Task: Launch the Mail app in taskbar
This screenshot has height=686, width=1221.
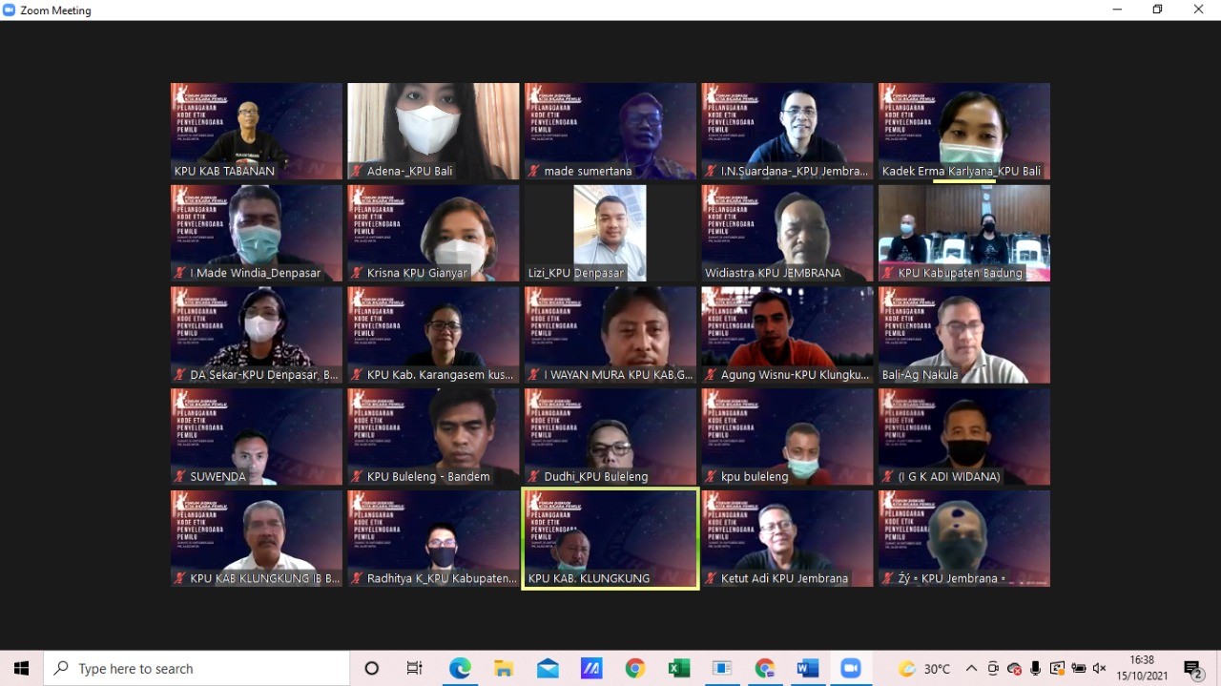Action: 548,669
